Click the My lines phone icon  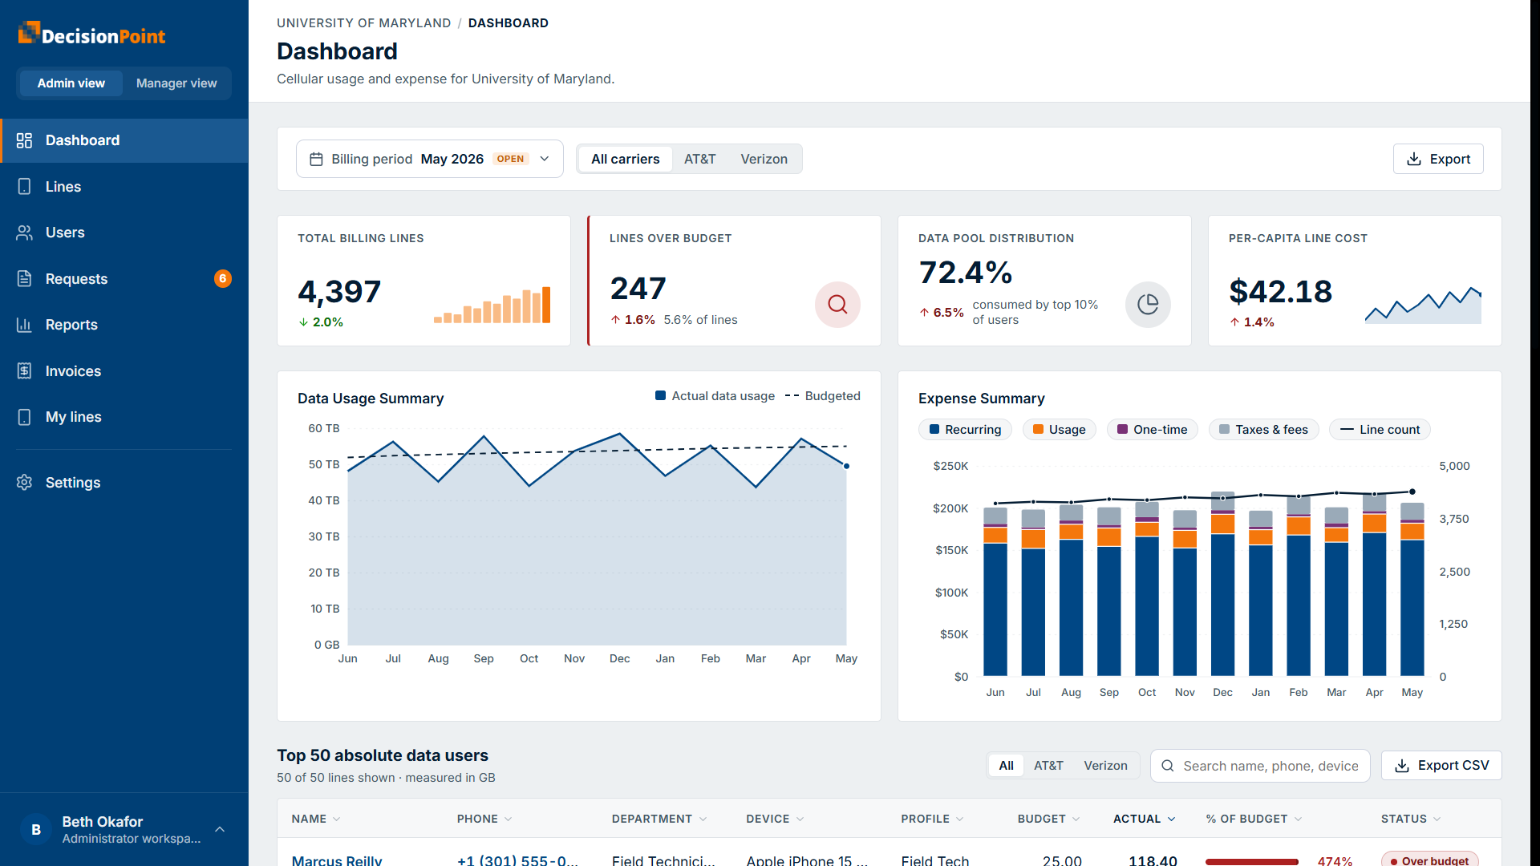point(24,417)
